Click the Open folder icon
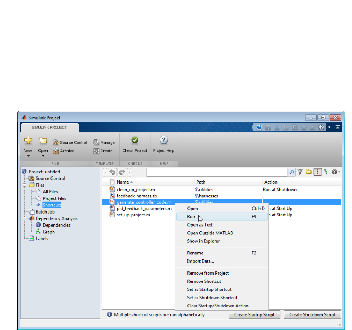The height and width of the screenshot is (330, 352). pos(43,140)
